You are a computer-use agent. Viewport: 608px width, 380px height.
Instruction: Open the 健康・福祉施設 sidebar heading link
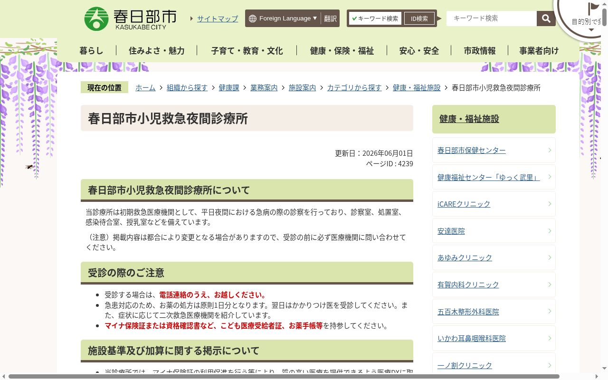click(x=469, y=119)
